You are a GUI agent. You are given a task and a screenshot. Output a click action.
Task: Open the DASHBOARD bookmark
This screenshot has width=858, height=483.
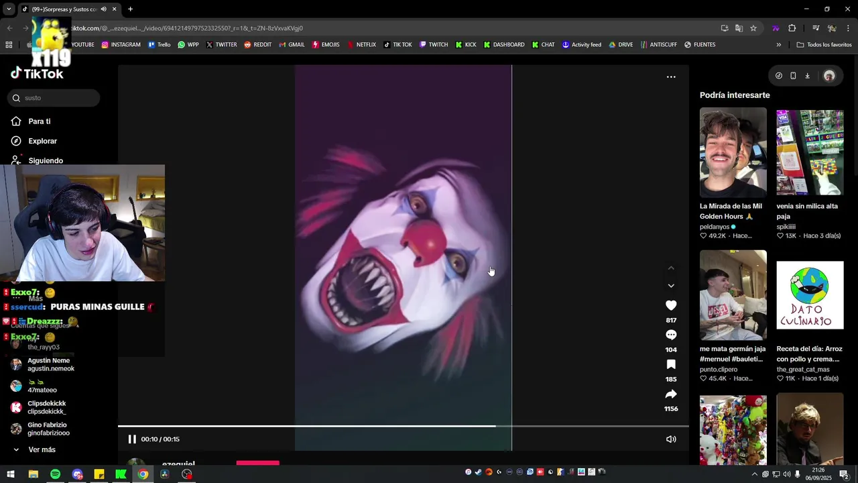click(504, 45)
